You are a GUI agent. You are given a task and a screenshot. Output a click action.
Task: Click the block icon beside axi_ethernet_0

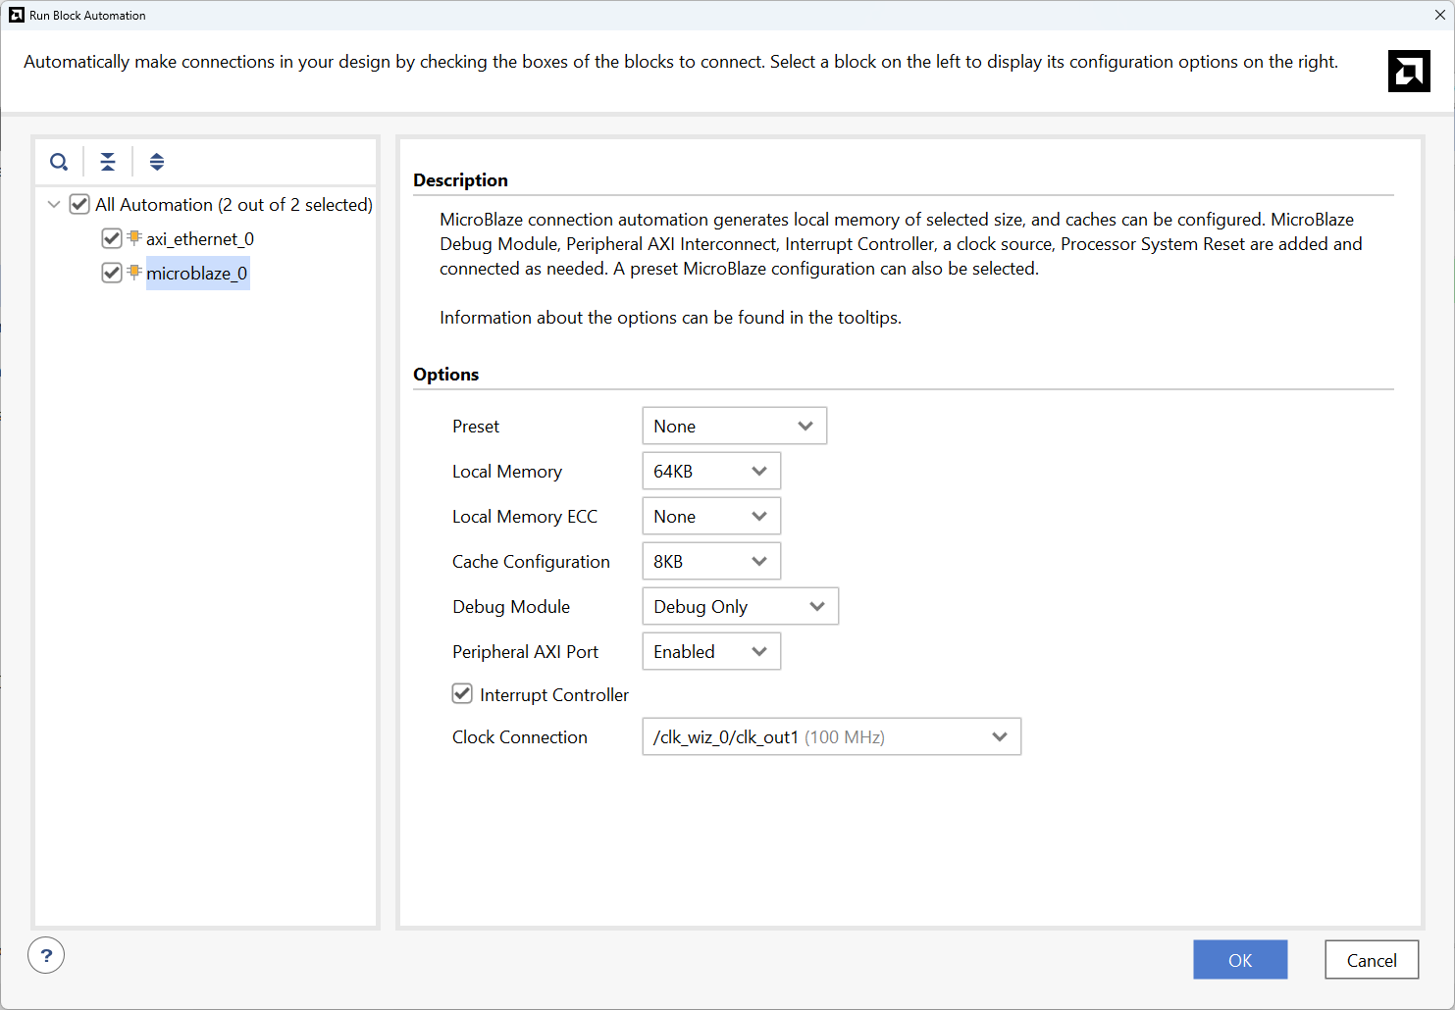135,238
